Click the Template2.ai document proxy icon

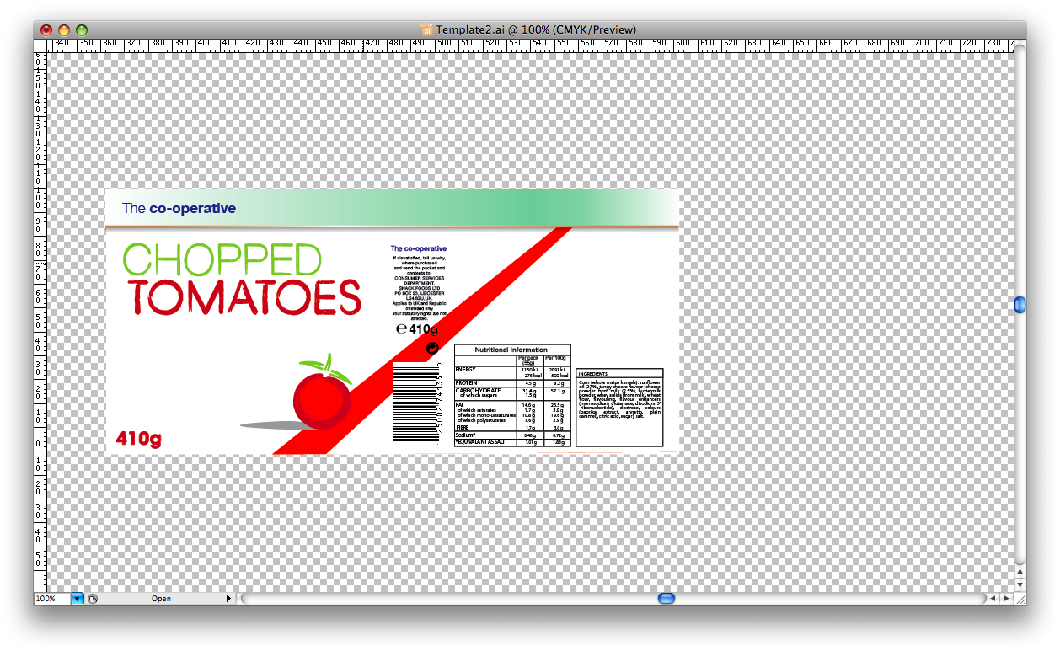pos(426,29)
